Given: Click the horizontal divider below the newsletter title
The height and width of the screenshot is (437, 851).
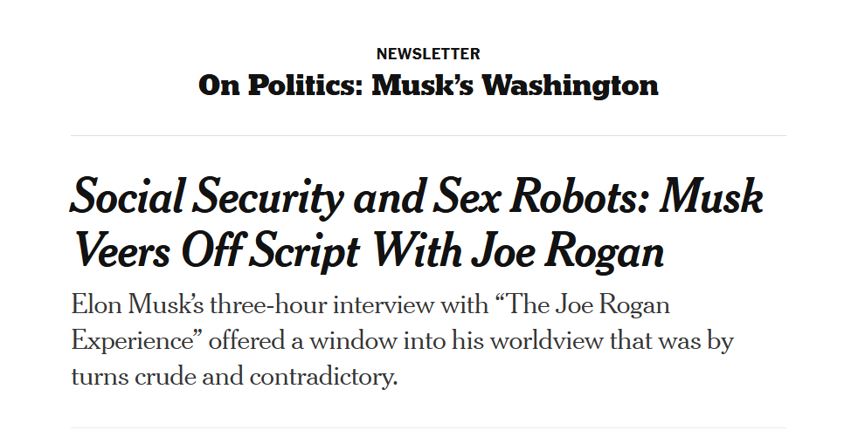Looking at the screenshot, I should pyautogui.click(x=428, y=135).
